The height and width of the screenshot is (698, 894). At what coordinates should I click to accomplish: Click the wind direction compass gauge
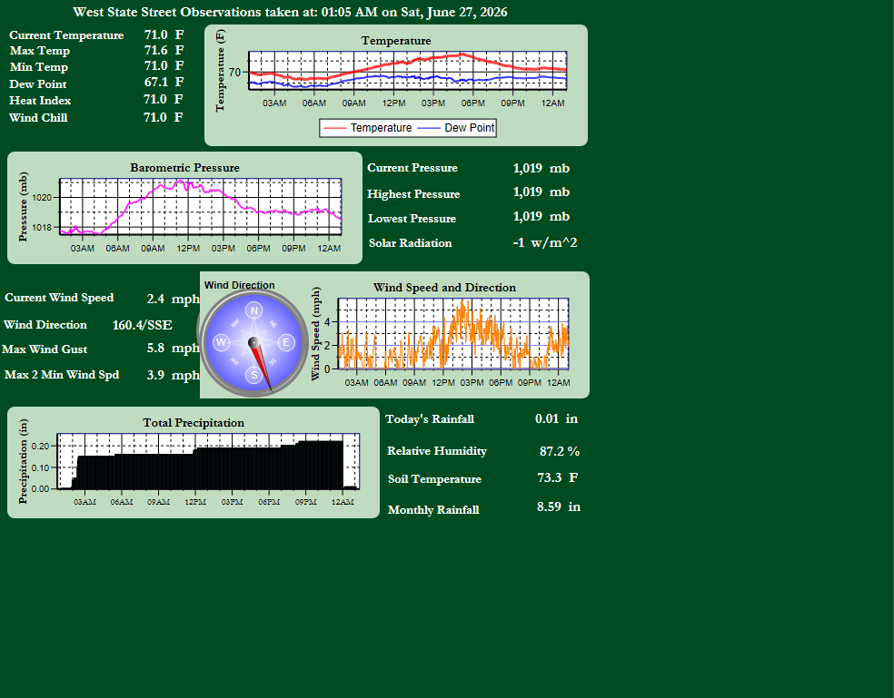[x=253, y=342]
